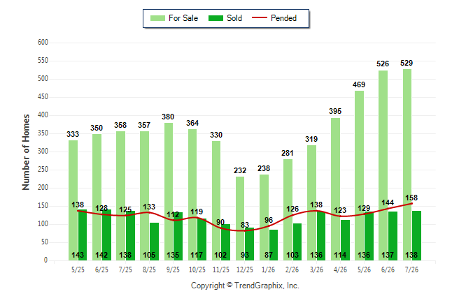Viewport: 452px width, 303px height.
Task: Click the 3/26 x-axis date label
Action: click(316, 269)
